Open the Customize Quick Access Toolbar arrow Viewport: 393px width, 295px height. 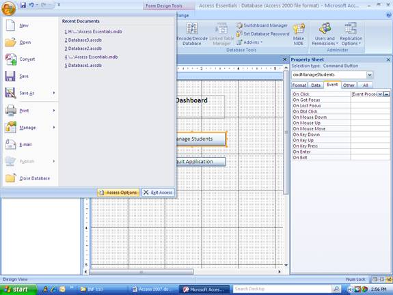tap(59, 5)
